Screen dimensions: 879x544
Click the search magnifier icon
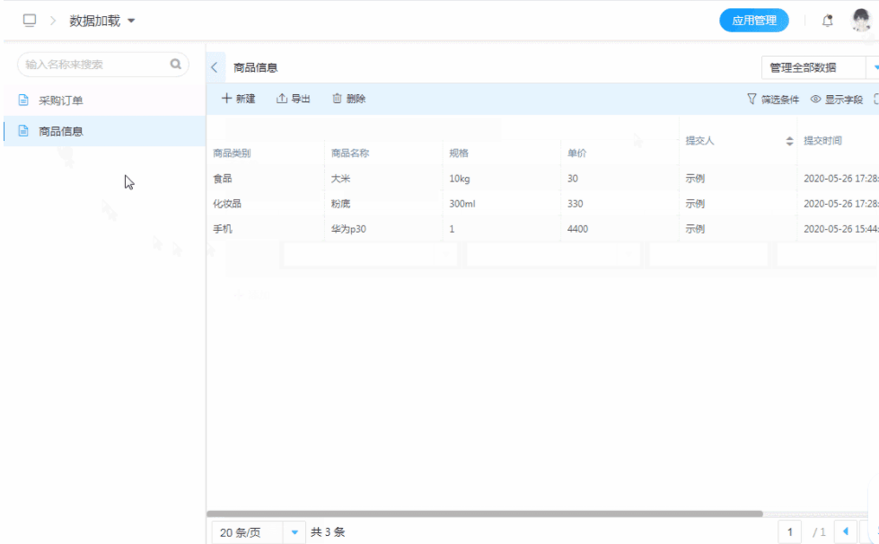176,65
